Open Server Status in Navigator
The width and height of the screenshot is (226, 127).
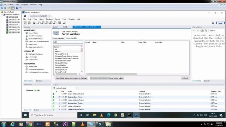pyautogui.click(x=33, y=33)
